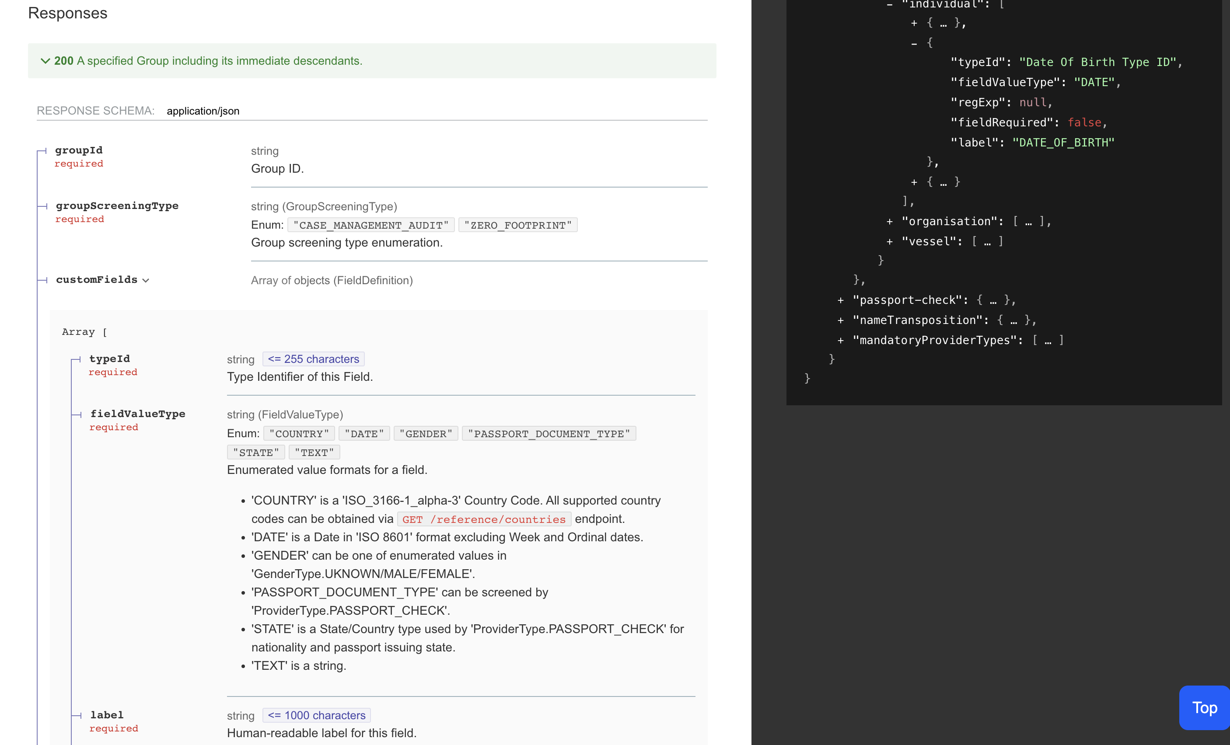Collapse the DATE_OF_BIRTH field object in sample

[916, 43]
